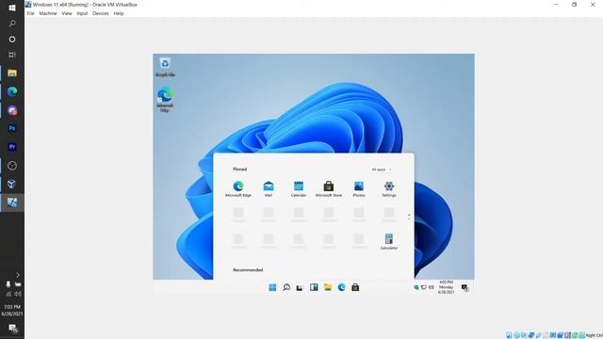Click the host Windows Start button

(12, 8)
